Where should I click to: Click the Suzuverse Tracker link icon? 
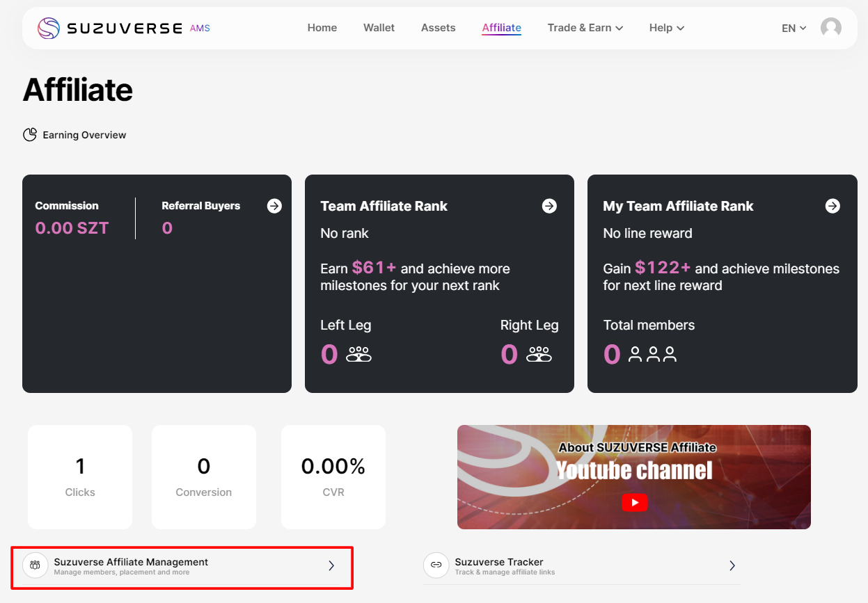[436, 565]
